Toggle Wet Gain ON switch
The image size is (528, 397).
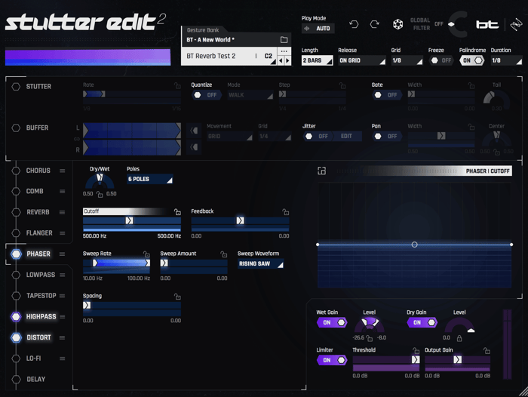click(332, 322)
